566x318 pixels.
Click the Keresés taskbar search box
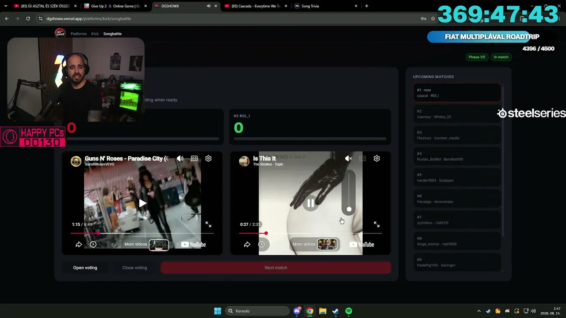tap(257, 311)
